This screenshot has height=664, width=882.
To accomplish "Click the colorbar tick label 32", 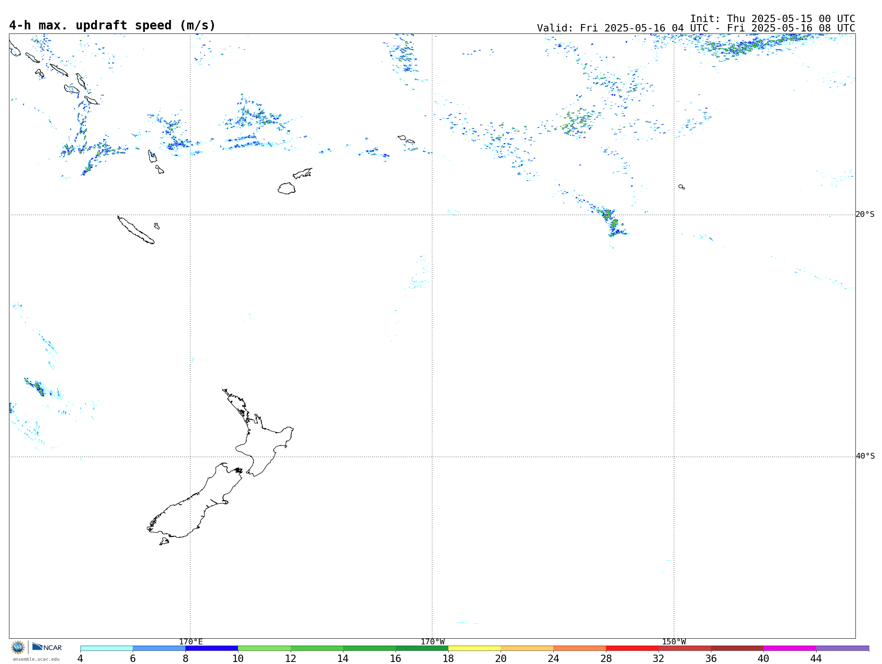I will point(658,658).
